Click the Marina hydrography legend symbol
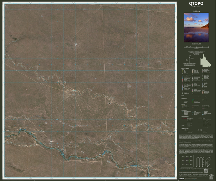This screenshot has height=181, width=216. (x=202, y=115)
